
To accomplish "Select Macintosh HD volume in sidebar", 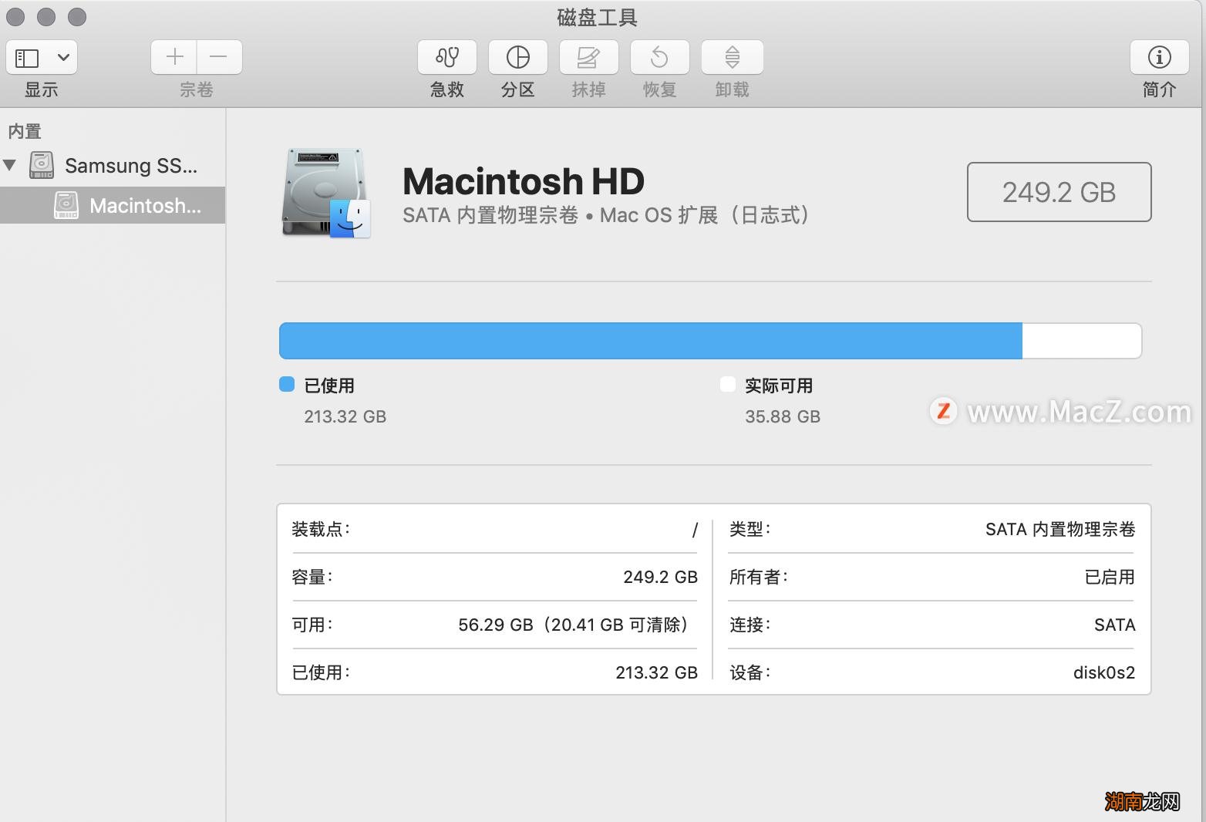I will 144,206.
